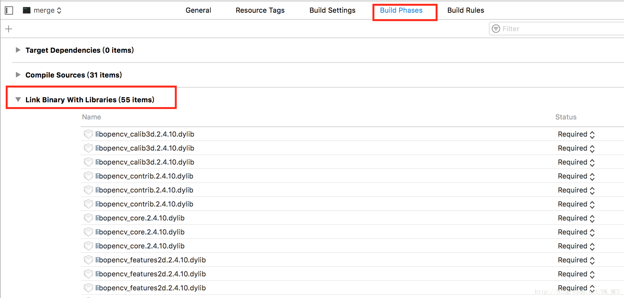Select the second libopencv_contrib.2.4.10.dylib name

tap(144, 190)
